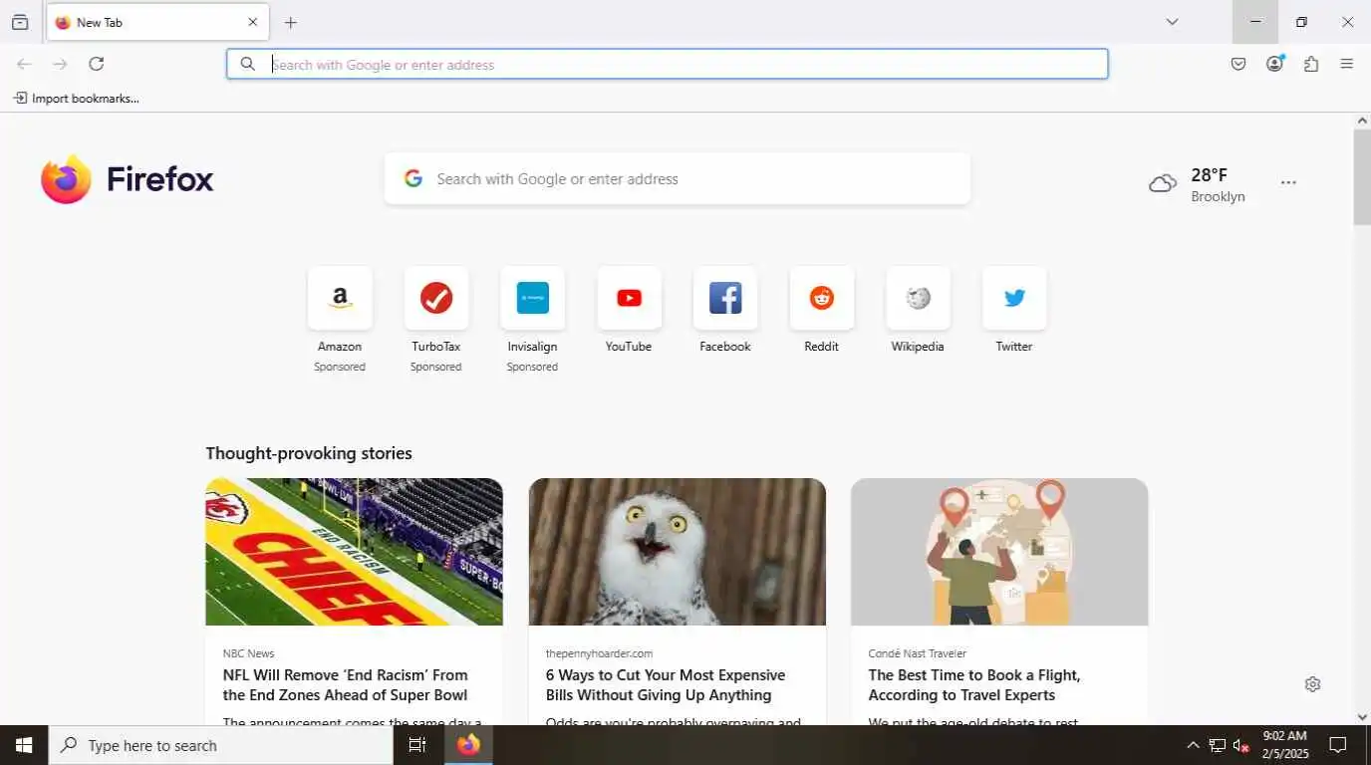Go forward one page

(60, 64)
